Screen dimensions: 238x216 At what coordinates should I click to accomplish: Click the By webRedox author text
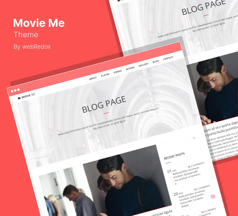(x=32, y=47)
